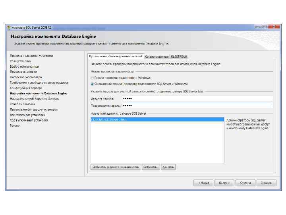Select the highlighted administrator entry in list
This screenshot has height=215, width=286.
coord(157,119)
